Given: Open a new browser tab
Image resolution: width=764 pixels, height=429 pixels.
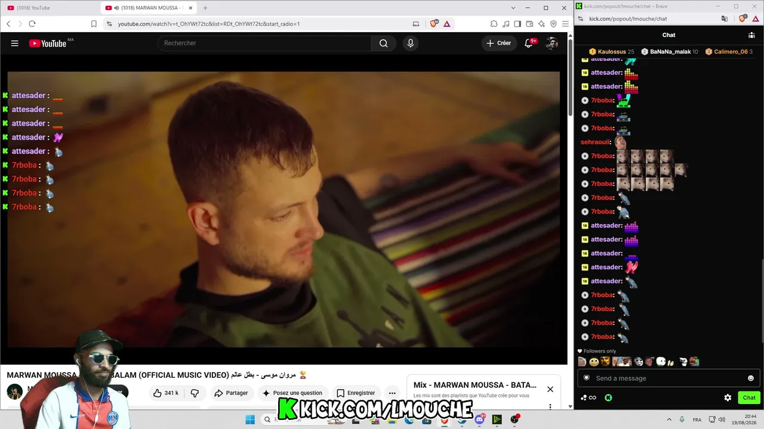Looking at the screenshot, I should pos(205,8).
